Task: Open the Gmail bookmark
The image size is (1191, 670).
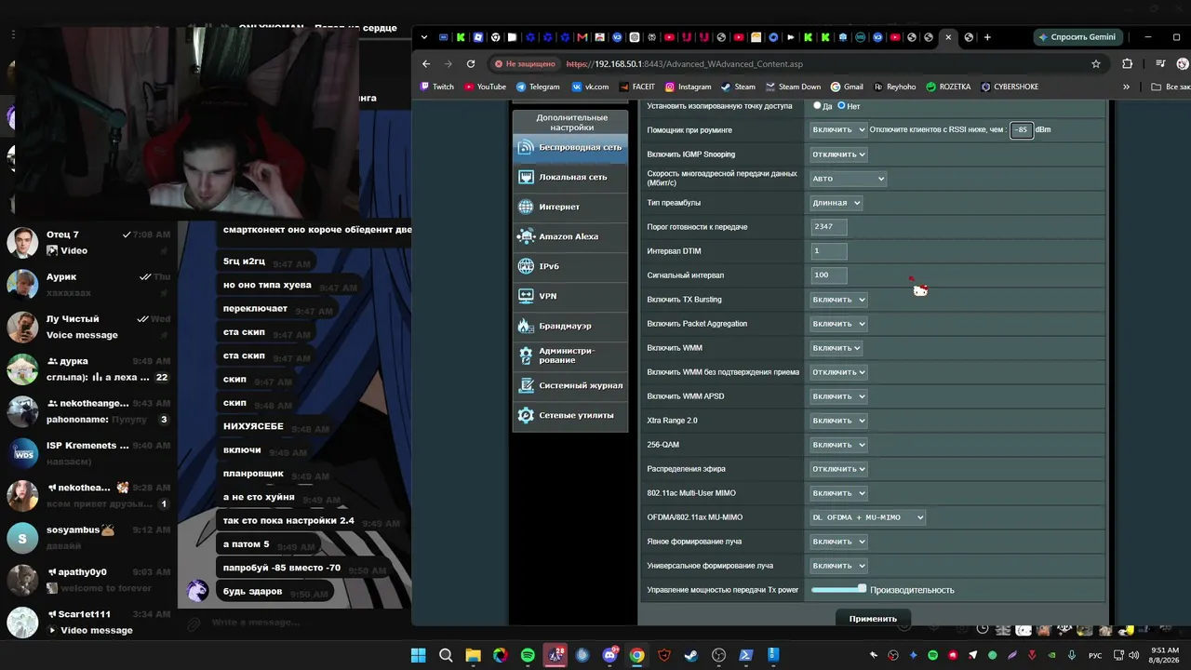Action: click(847, 87)
